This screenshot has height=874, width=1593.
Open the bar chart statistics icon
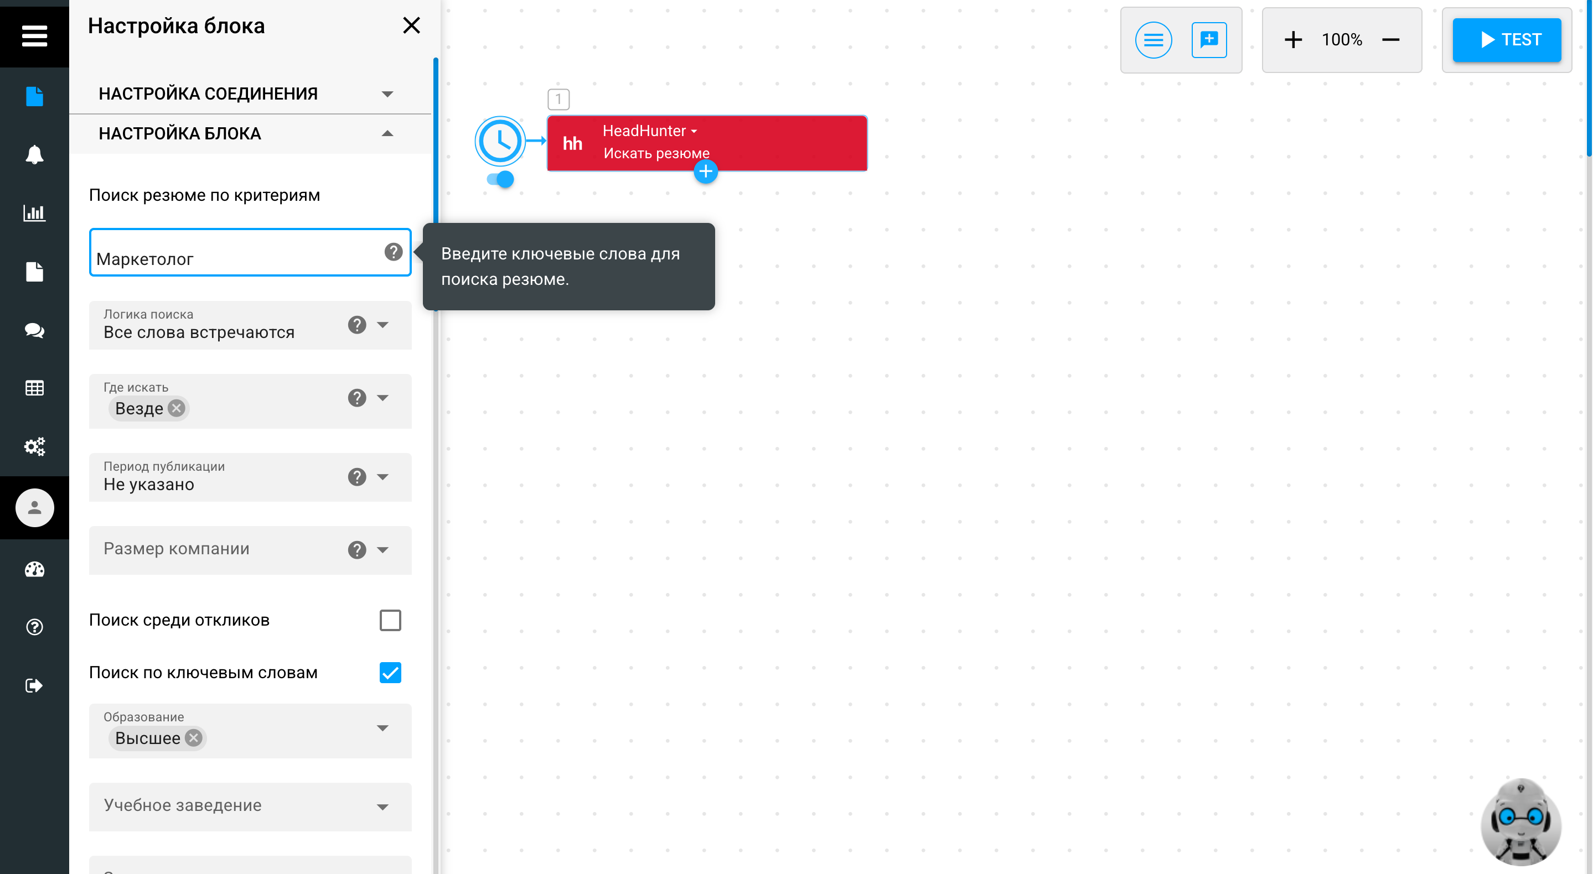coord(34,214)
